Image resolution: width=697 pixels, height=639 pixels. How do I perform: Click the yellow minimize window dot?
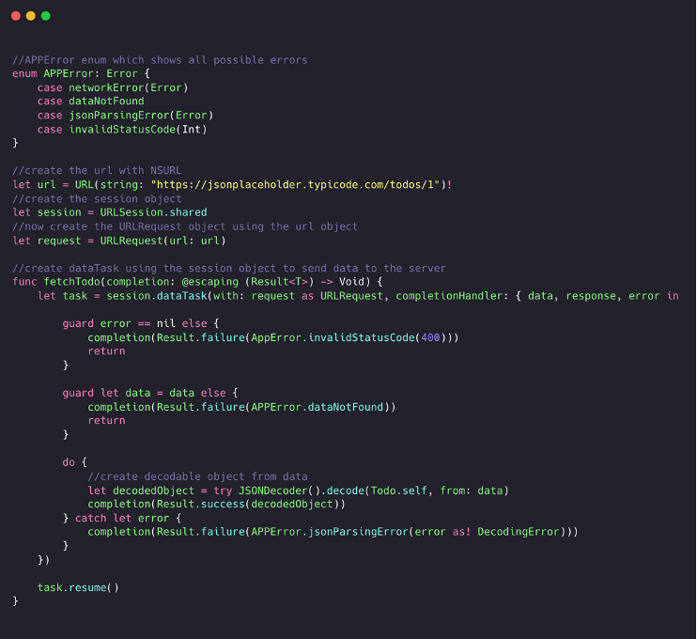point(31,16)
